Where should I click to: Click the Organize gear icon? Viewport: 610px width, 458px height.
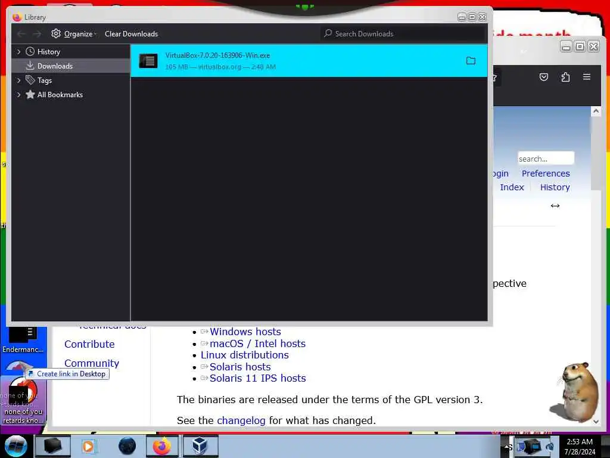pos(56,33)
